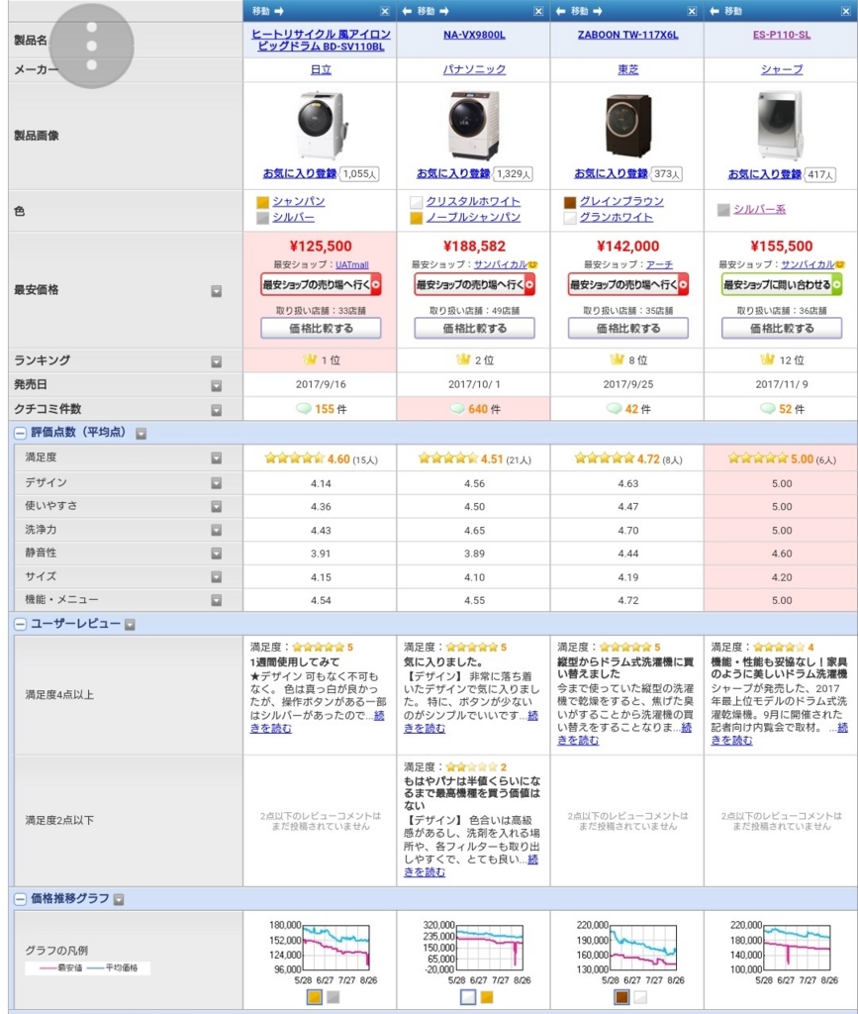
Task: Open sort dropdown for 最安価格 row
Action: 217,291
